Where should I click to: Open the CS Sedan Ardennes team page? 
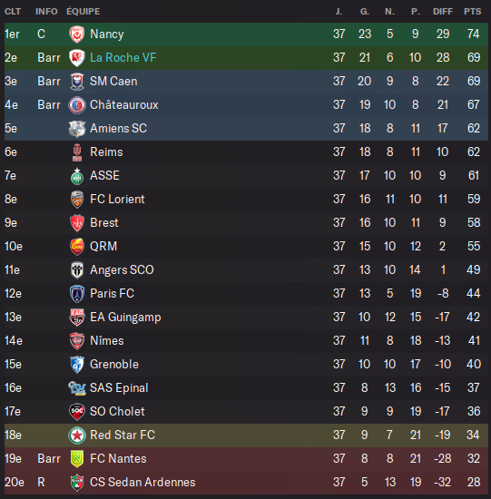[x=142, y=482]
